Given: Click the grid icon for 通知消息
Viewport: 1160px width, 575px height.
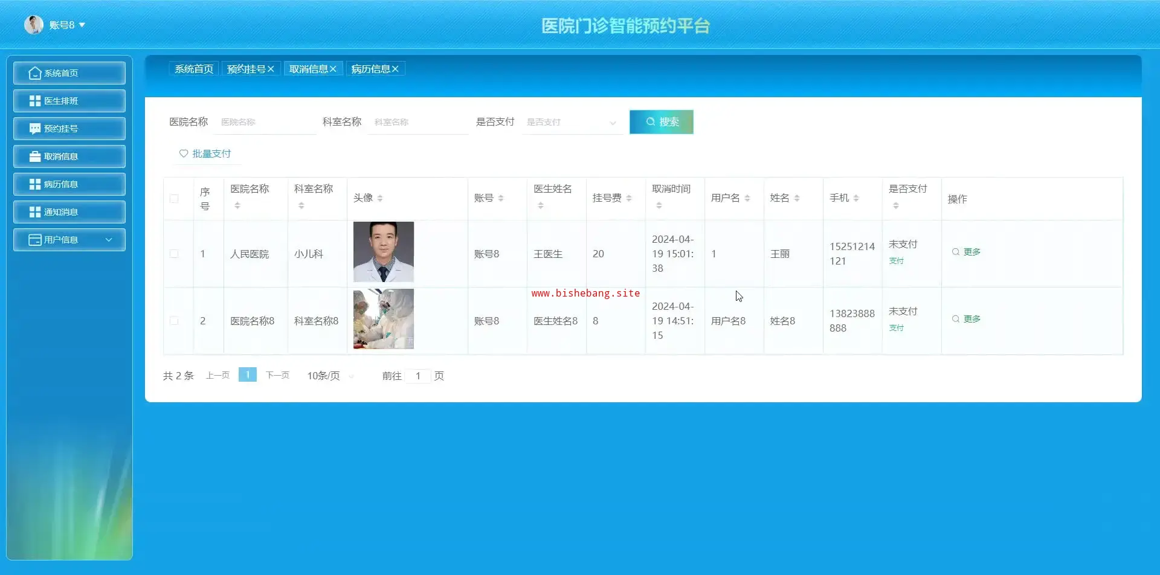Looking at the screenshot, I should 35,212.
